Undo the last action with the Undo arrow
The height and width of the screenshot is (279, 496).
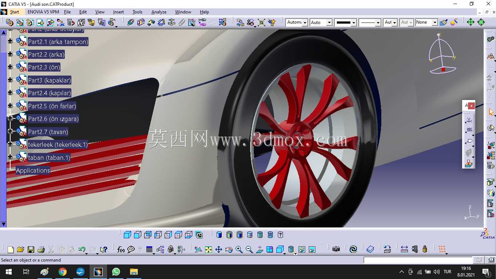[x=82, y=250]
